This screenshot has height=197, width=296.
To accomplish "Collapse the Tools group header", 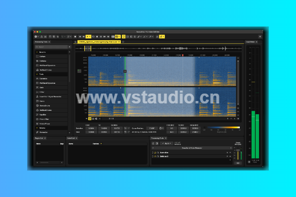I will pos(37,74).
